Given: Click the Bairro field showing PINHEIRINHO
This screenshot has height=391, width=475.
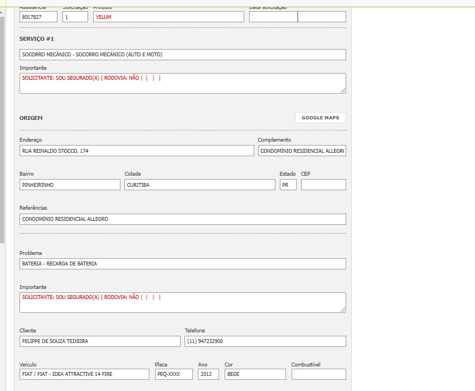Looking at the screenshot, I should point(70,185).
